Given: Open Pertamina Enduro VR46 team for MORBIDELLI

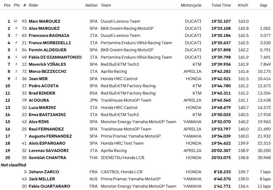Looking at the screenshot, I should pyautogui.click(x=136, y=43).
